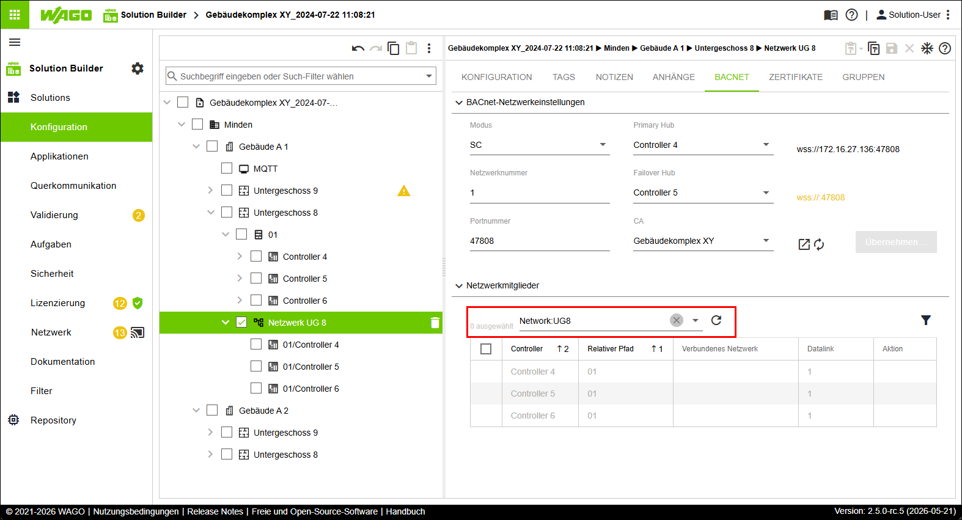Redo last tree action
The height and width of the screenshot is (520, 962).
coord(376,48)
